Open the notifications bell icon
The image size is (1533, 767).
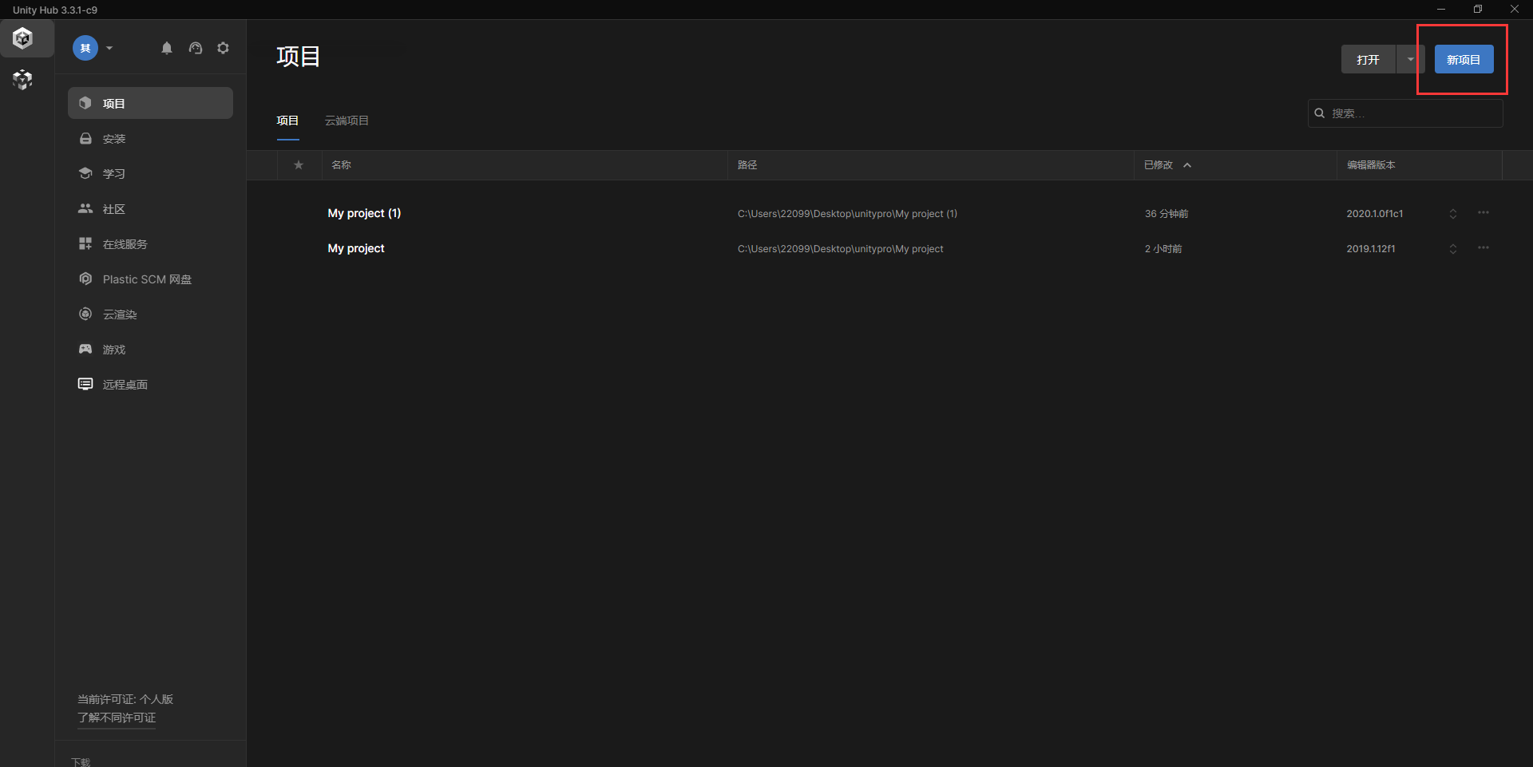(167, 48)
